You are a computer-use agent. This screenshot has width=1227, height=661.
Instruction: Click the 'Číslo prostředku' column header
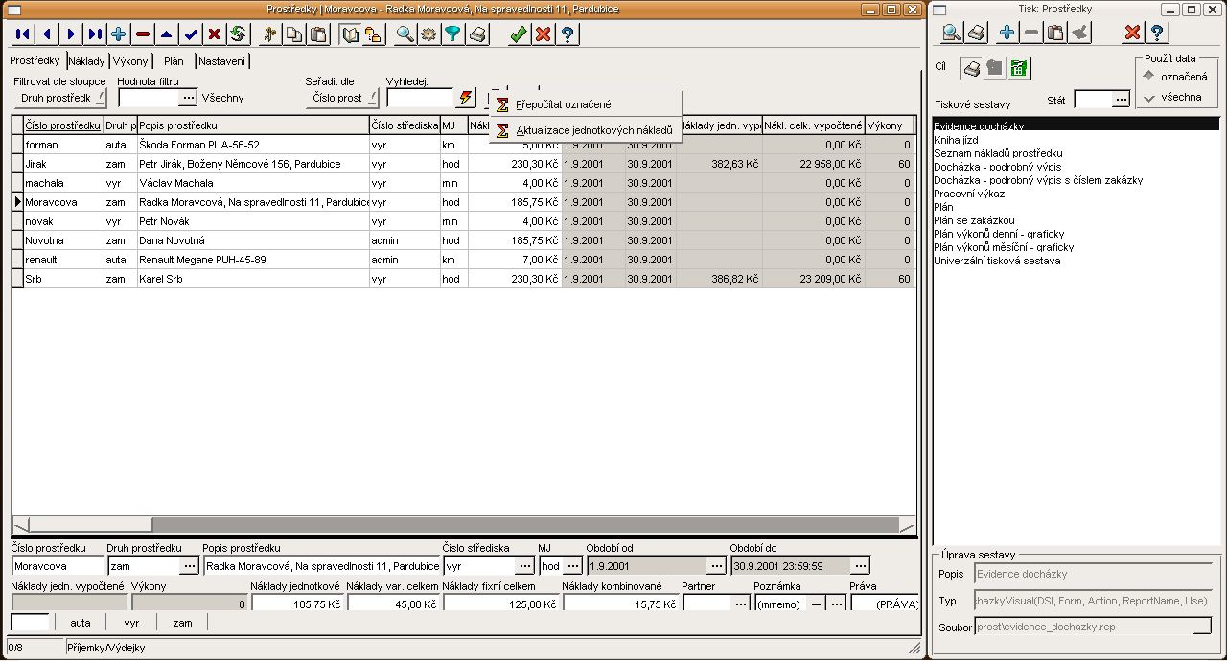(62, 125)
